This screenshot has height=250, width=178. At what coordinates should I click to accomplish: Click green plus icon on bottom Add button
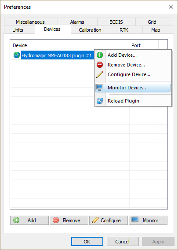[16, 220]
